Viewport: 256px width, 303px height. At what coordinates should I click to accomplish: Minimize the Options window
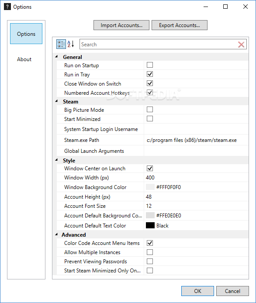click(206, 7)
